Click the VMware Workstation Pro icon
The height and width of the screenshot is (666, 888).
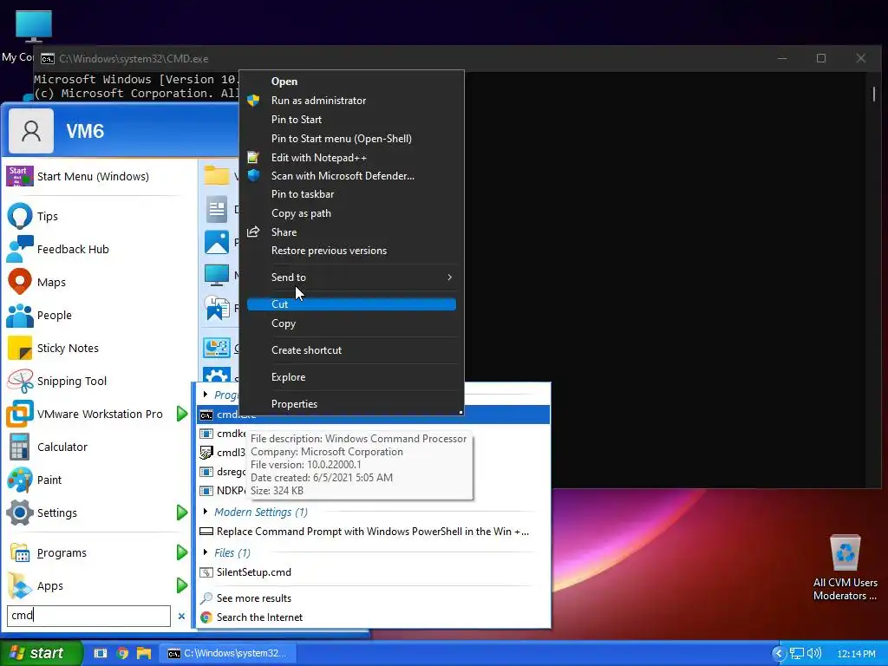[x=20, y=414]
